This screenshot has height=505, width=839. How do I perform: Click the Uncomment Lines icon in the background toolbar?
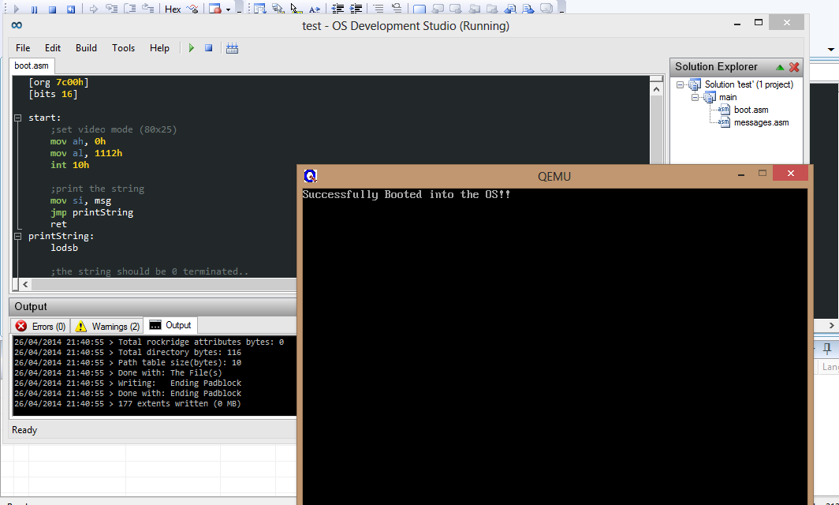click(x=397, y=9)
